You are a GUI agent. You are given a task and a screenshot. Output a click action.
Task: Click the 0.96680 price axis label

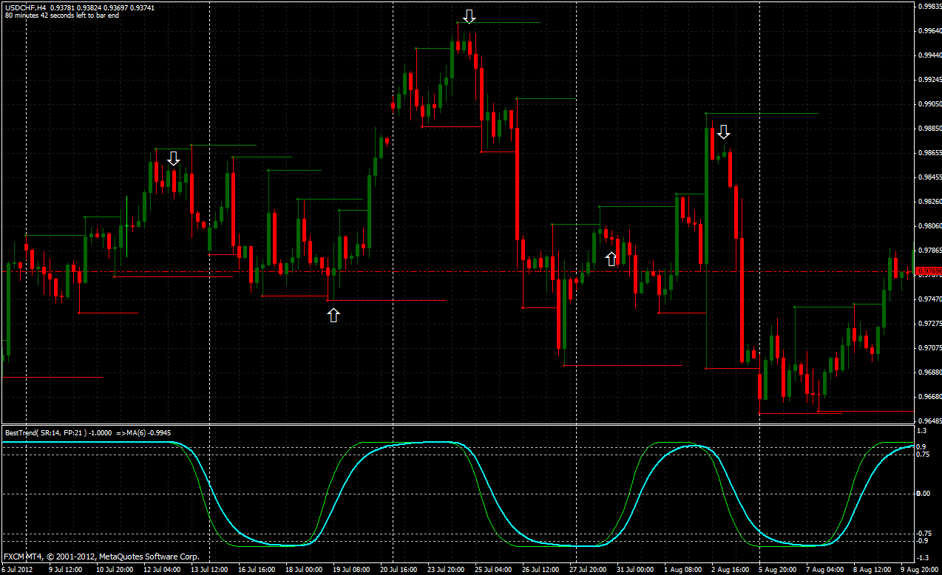[929, 397]
